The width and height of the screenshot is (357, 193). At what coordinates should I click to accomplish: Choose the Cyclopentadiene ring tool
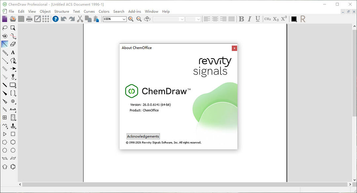tap(5, 167)
